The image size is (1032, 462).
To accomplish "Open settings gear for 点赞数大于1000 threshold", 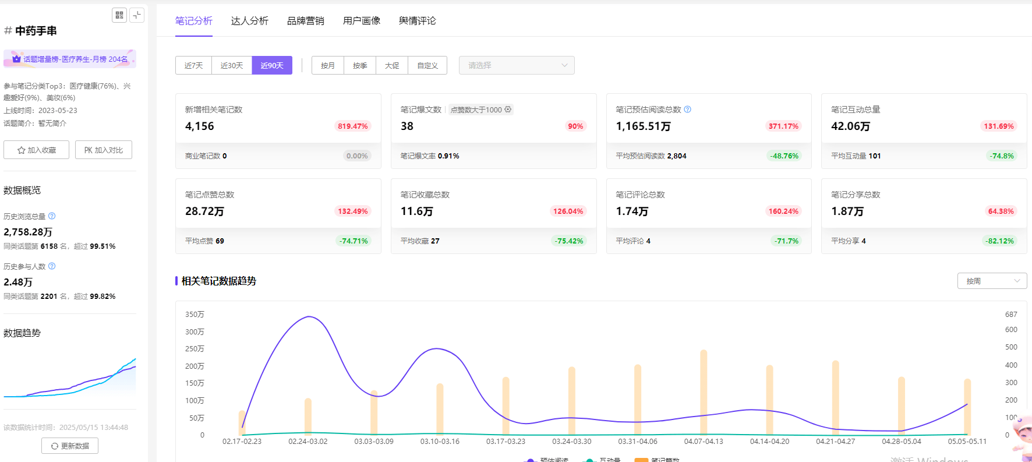I will click(x=508, y=110).
